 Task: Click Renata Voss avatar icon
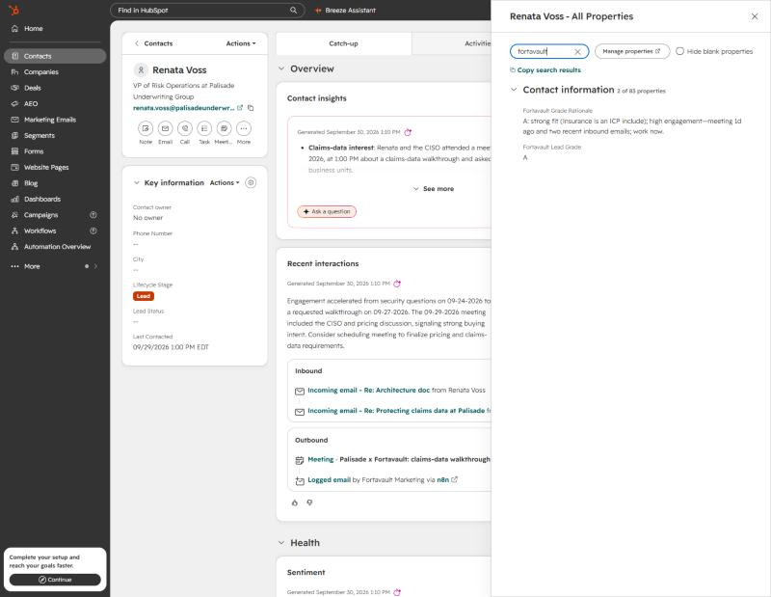(x=141, y=69)
